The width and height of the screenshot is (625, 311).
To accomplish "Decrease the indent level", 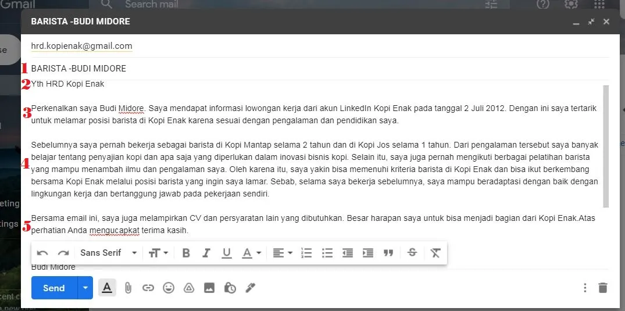I will (348, 253).
